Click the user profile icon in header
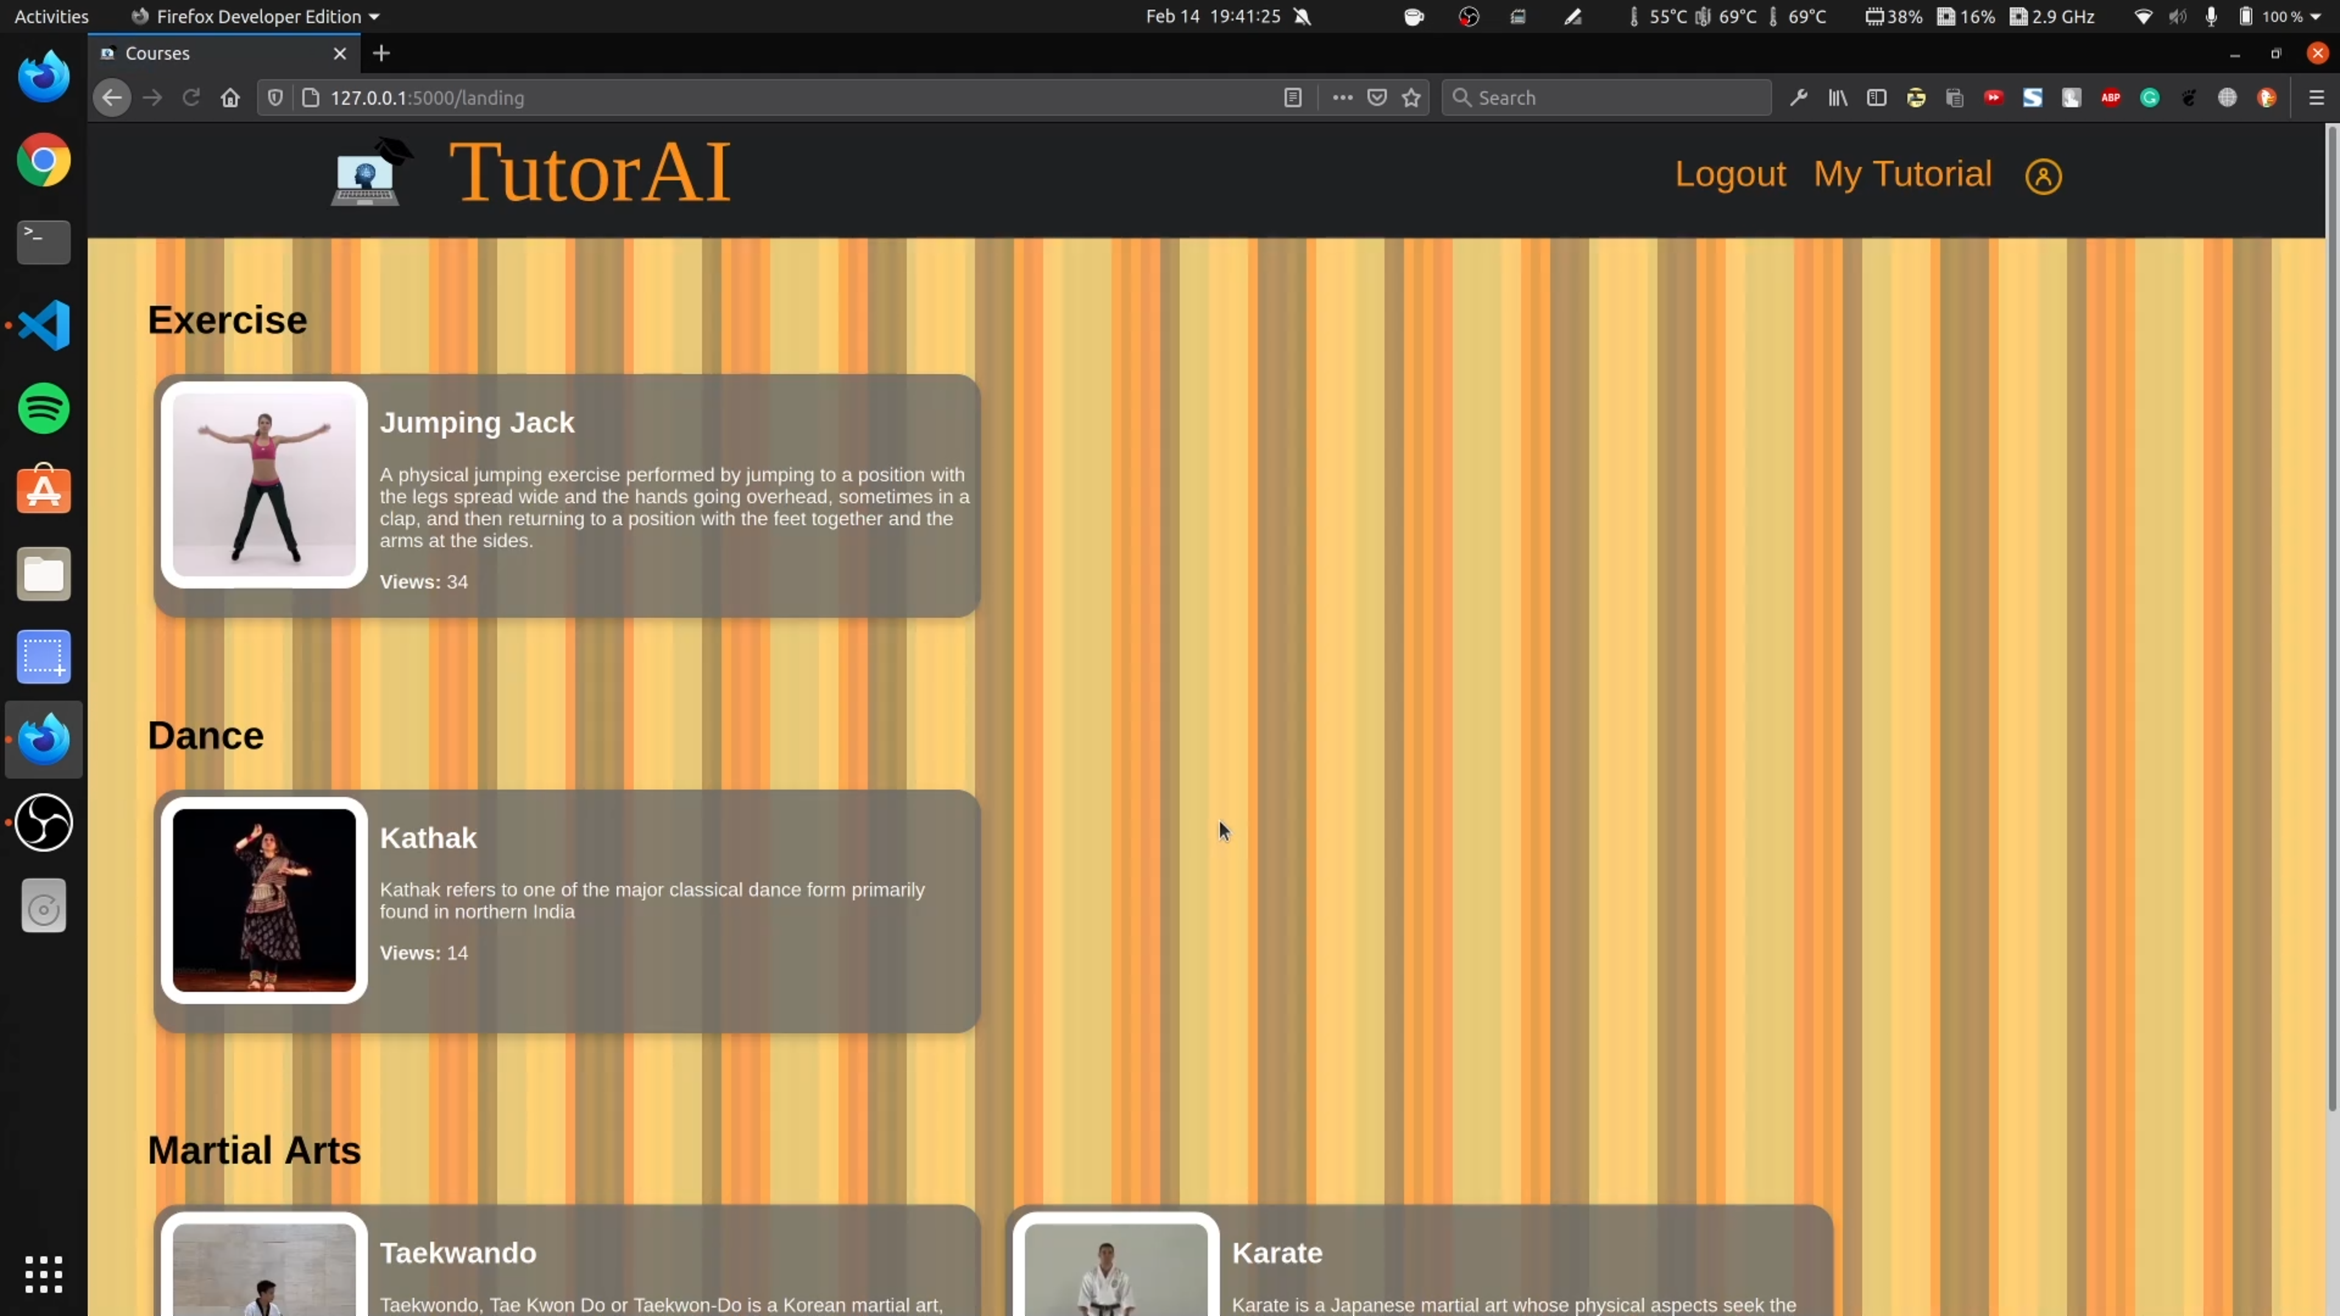 pos(2043,176)
